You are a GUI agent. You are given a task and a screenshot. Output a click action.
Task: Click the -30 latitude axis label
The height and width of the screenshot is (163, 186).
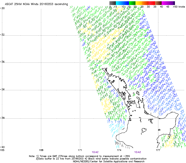[2, 8]
